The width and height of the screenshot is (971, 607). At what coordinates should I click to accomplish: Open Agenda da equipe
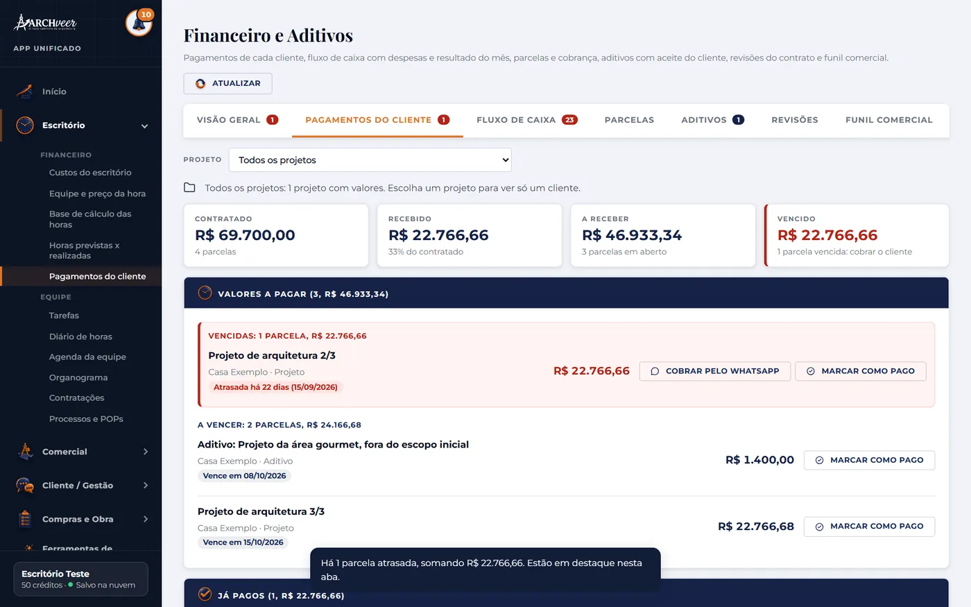pos(87,357)
